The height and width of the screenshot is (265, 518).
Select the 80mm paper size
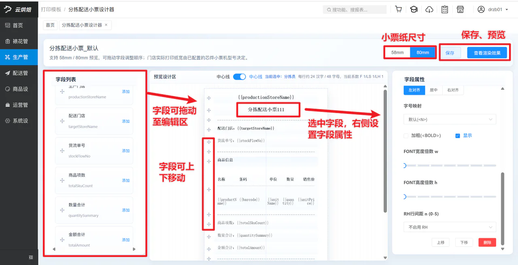click(x=423, y=53)
